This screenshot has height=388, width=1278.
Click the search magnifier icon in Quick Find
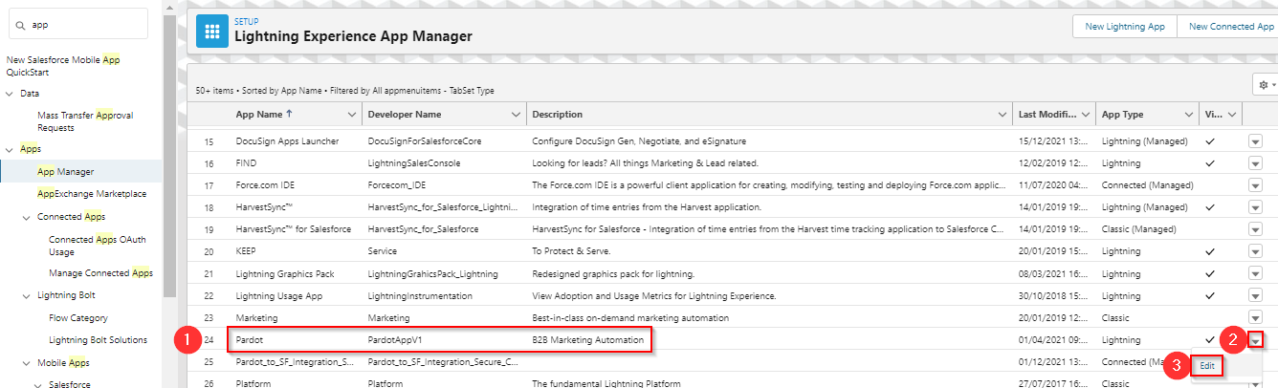(x=19, y=25)
